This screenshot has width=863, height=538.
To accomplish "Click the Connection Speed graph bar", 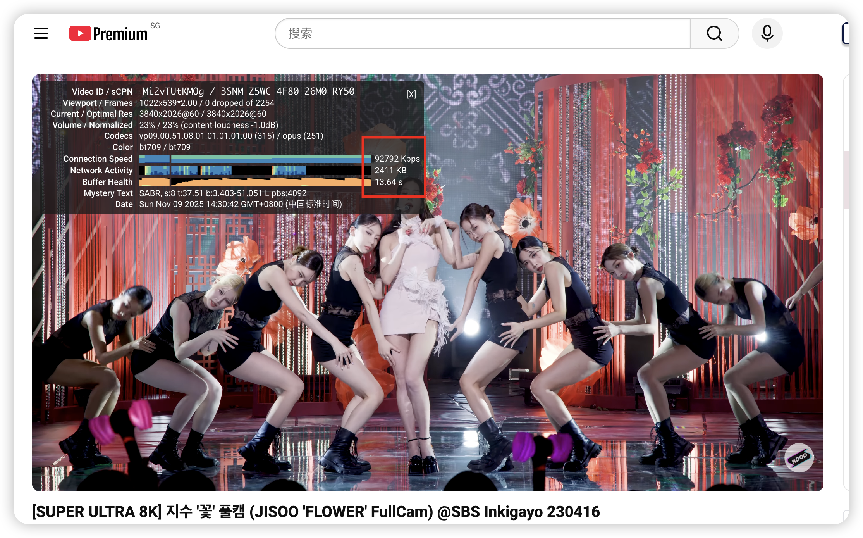I will pyautogui.click(x=254, y=159).
